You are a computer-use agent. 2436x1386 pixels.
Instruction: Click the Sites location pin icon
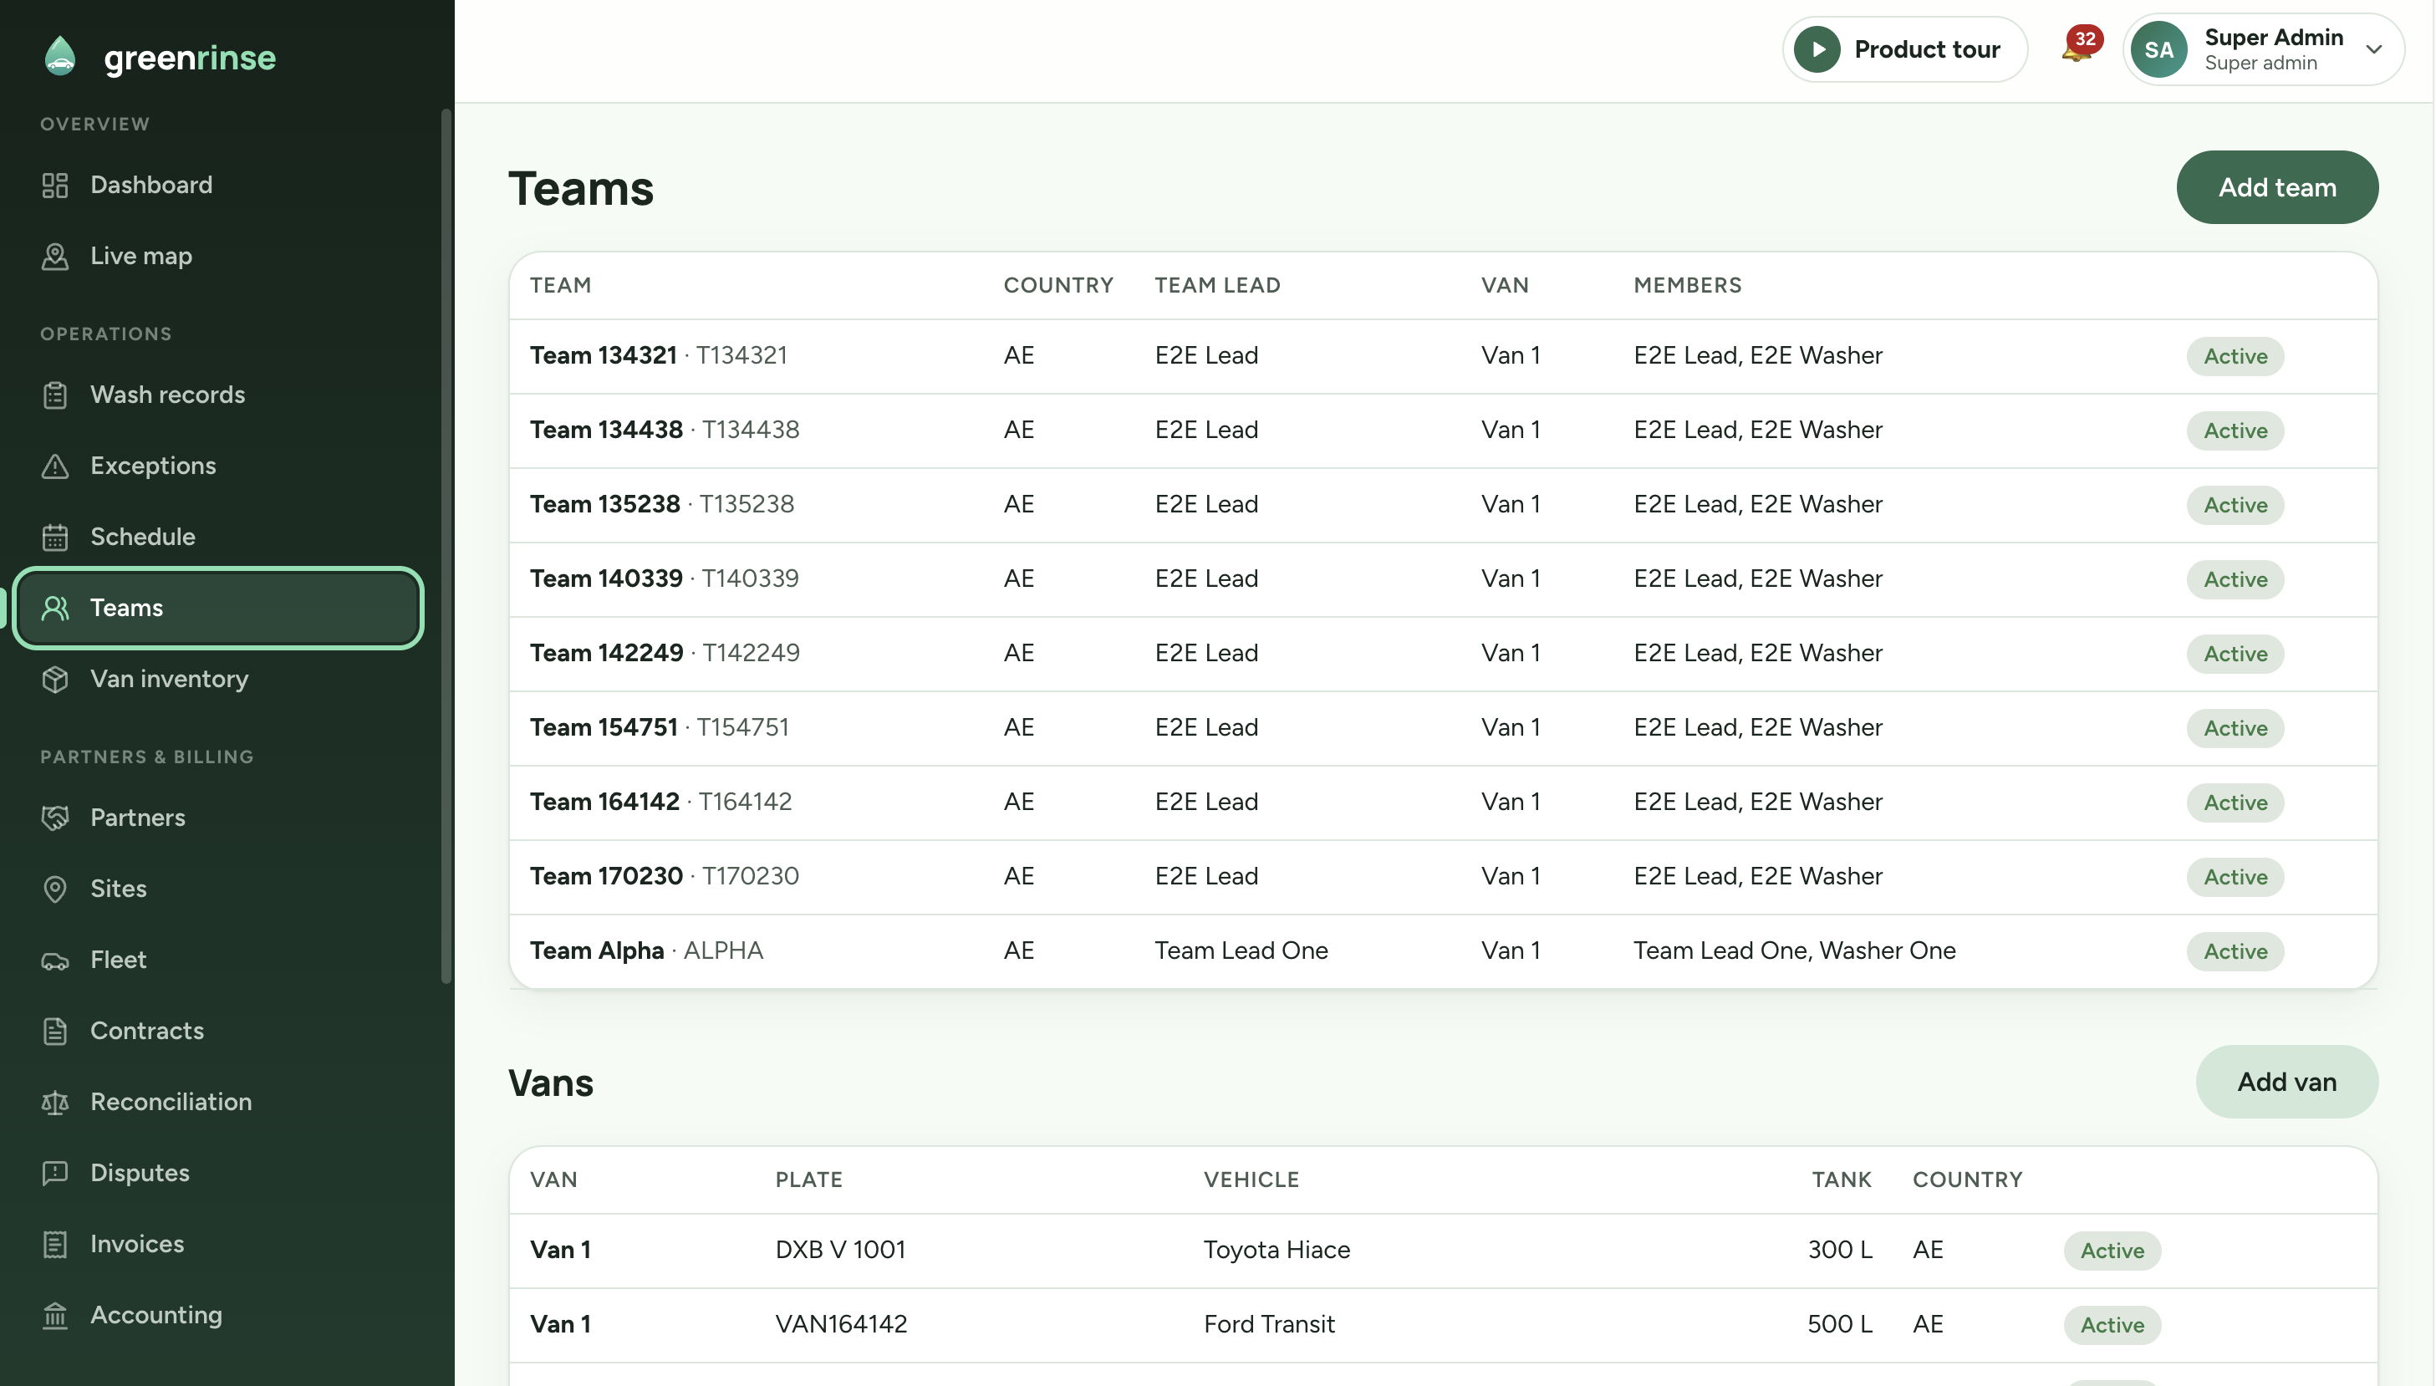pos(55,888)
